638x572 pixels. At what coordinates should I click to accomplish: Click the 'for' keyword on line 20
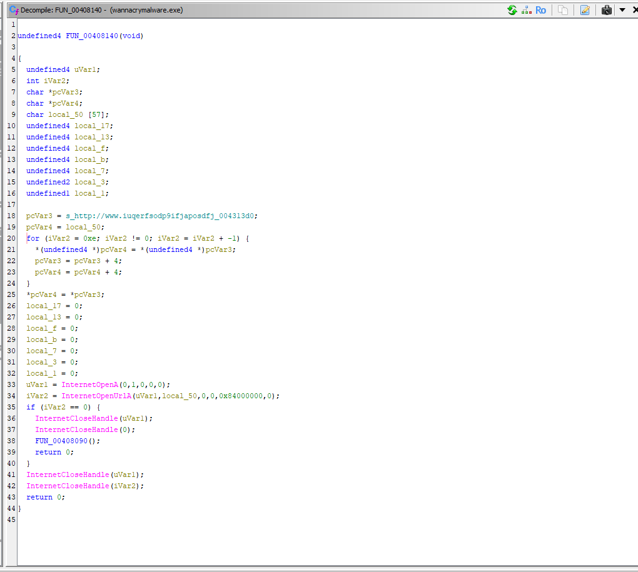pyautogui.click(x=33, y=238)
